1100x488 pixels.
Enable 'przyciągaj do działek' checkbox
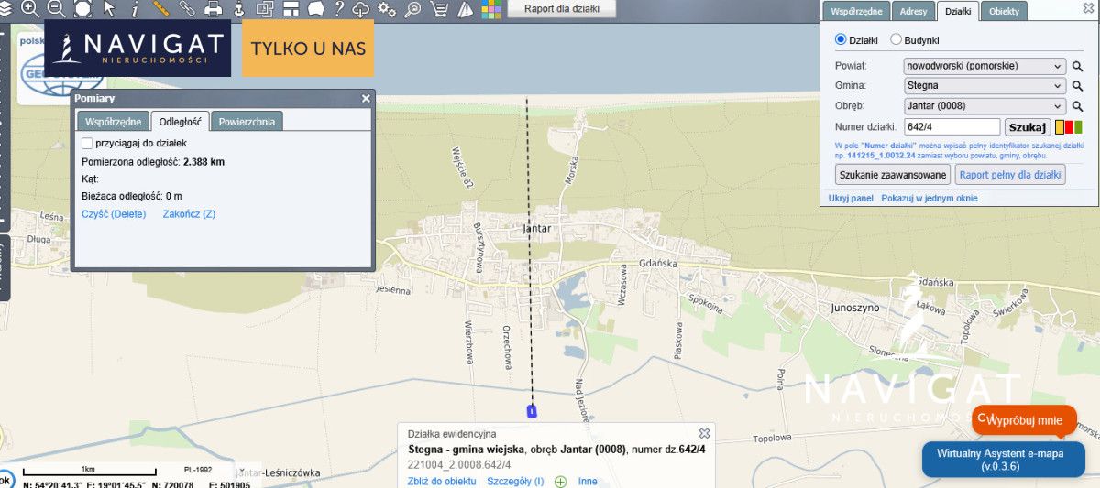click(x=88, y=144)
